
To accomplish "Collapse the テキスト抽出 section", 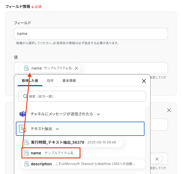I will pos(57,129).
